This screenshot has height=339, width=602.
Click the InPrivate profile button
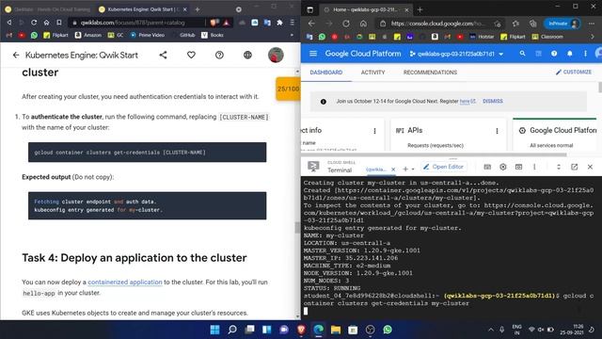pyautogui.click(x=562, y=24)
